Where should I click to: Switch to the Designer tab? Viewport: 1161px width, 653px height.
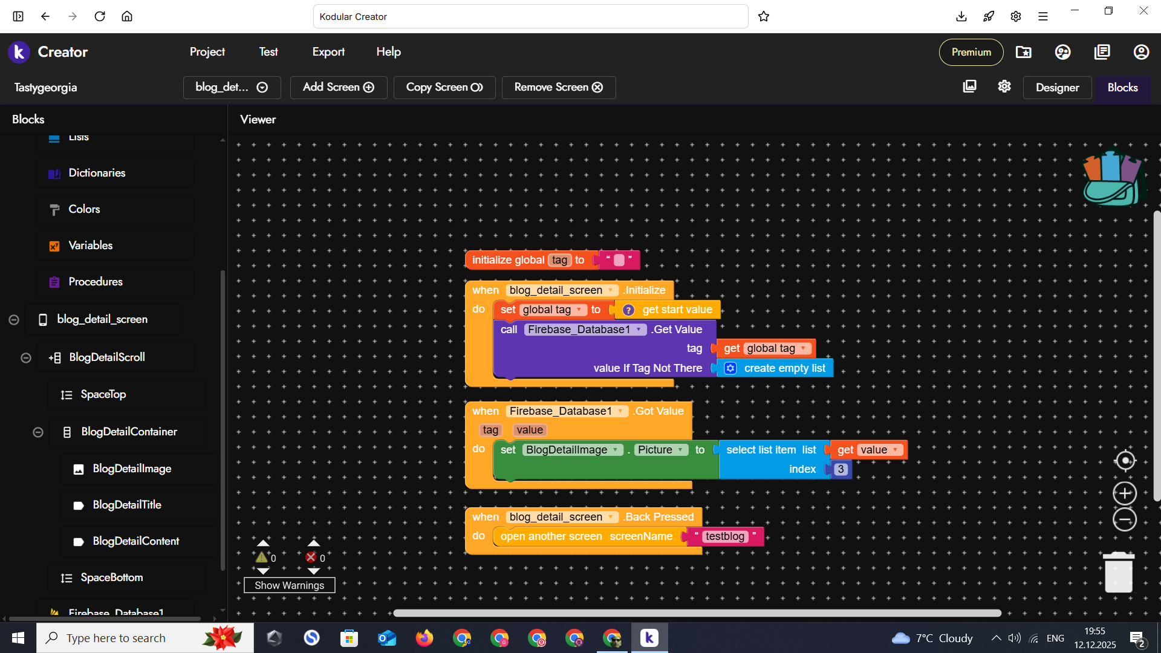[x=1057, y=87]
